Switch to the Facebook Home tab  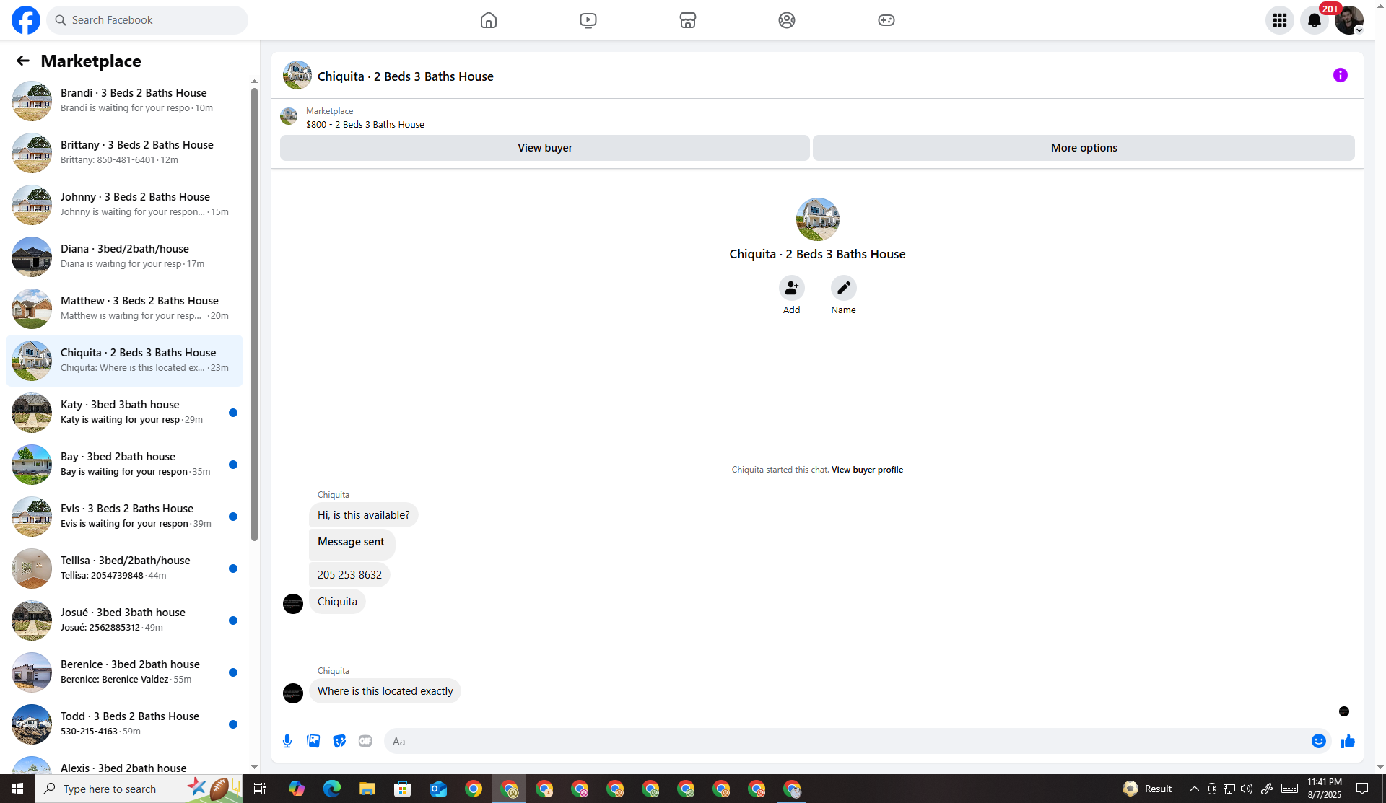point(489,20)
